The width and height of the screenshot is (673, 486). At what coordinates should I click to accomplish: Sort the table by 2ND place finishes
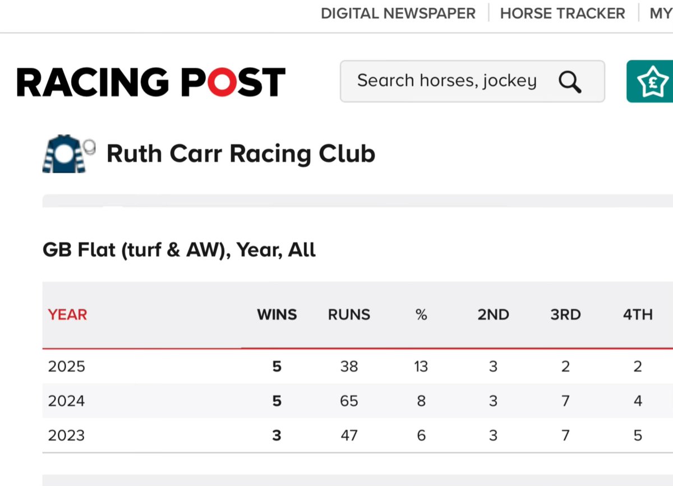(493, 314)
